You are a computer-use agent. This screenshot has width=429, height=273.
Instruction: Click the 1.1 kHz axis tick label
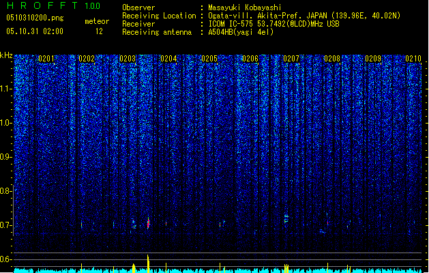[5, 89]
